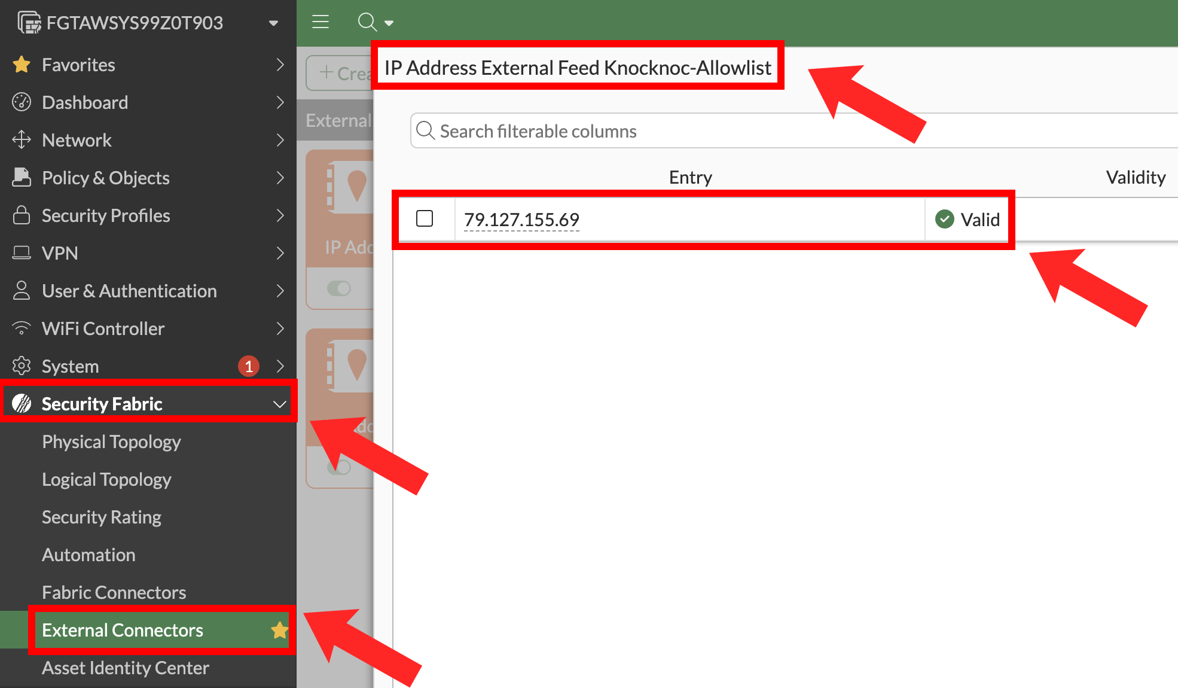Click the External Connectors favorite star
Viewport: 1178px width, 688px height.
click(x=279, y=630)
